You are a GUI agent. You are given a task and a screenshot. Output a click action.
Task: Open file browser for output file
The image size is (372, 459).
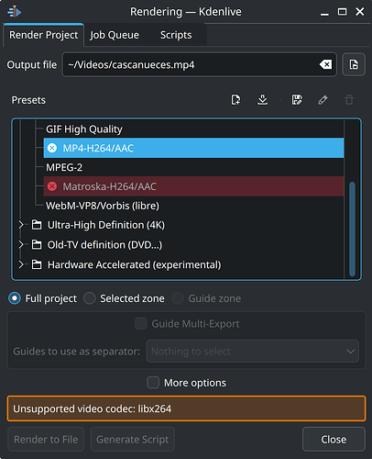[354, 64]
